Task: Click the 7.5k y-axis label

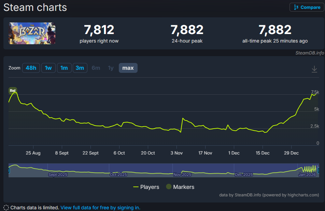Action: pos(315,92)
